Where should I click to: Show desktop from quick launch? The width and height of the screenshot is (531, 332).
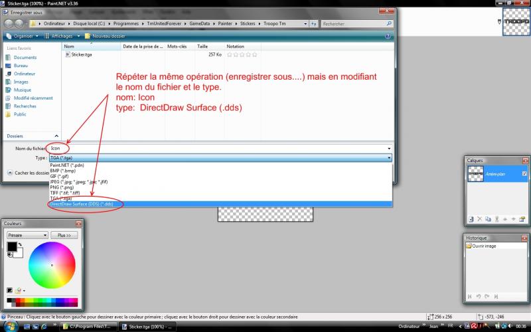[x=27, y=327]
